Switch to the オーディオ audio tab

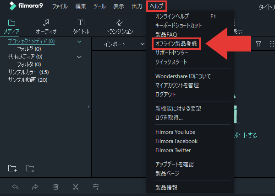(46, 27)
